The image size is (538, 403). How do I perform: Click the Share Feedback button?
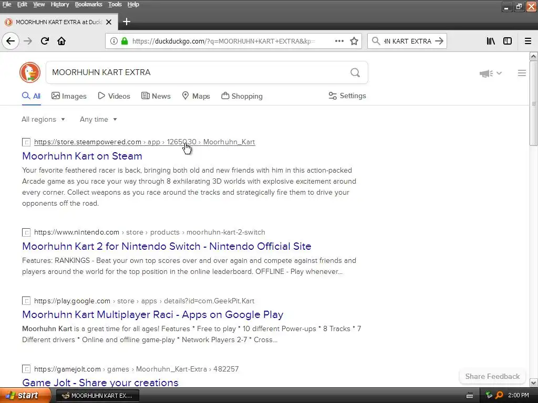point(492,376)
